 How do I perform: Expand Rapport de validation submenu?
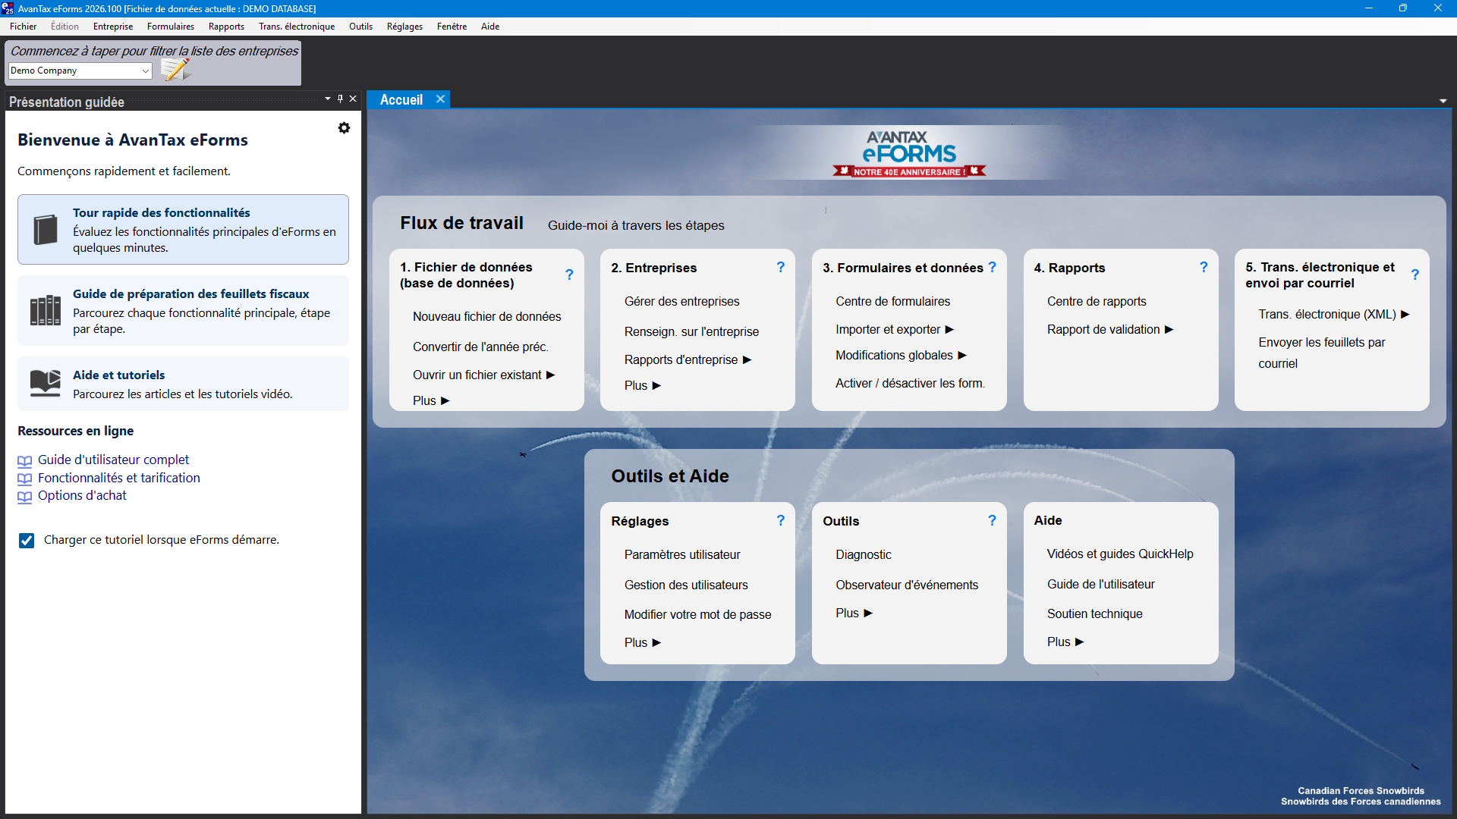pyautogui.click(x=1169, y=330)
